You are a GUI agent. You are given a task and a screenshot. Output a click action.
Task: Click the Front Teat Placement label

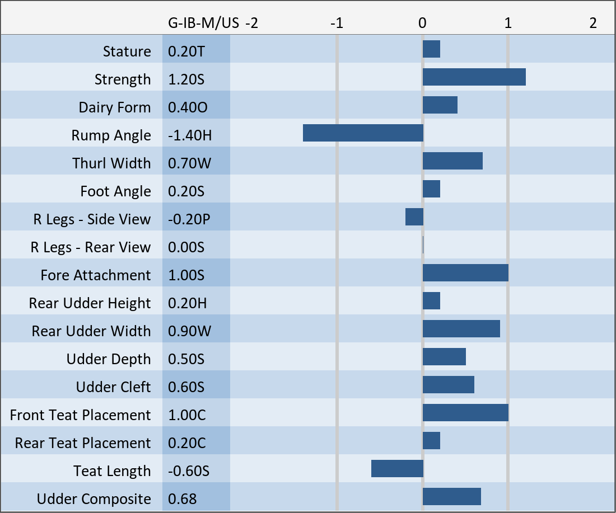(81, 415)
